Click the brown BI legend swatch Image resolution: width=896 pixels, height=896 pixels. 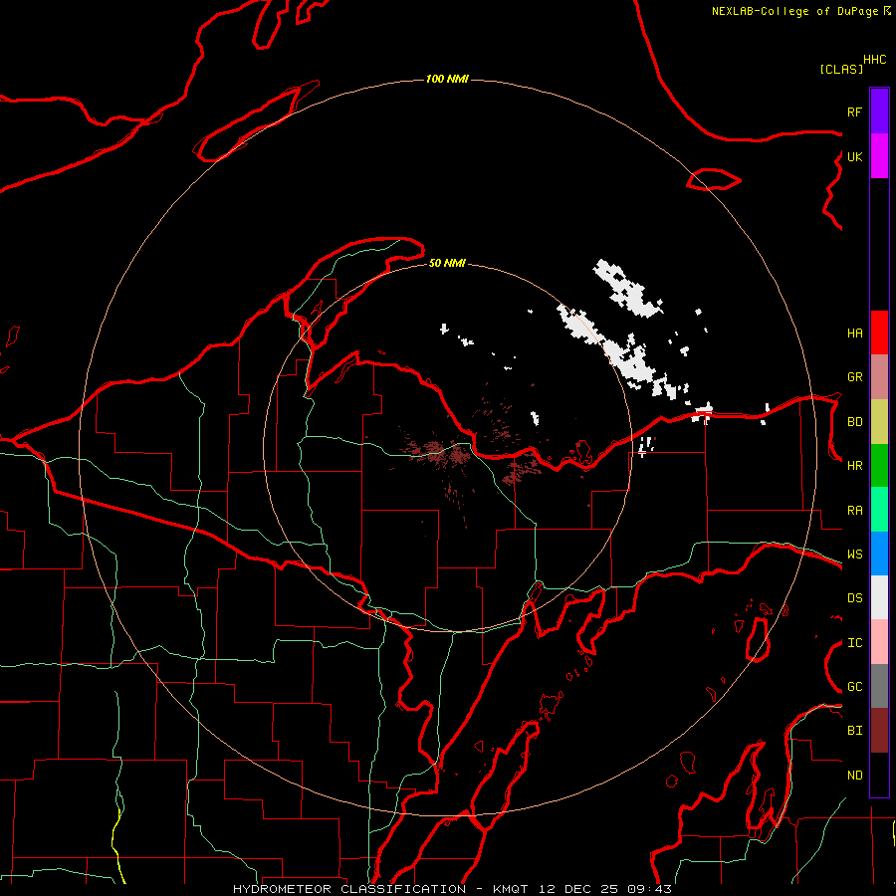[879, 731]
